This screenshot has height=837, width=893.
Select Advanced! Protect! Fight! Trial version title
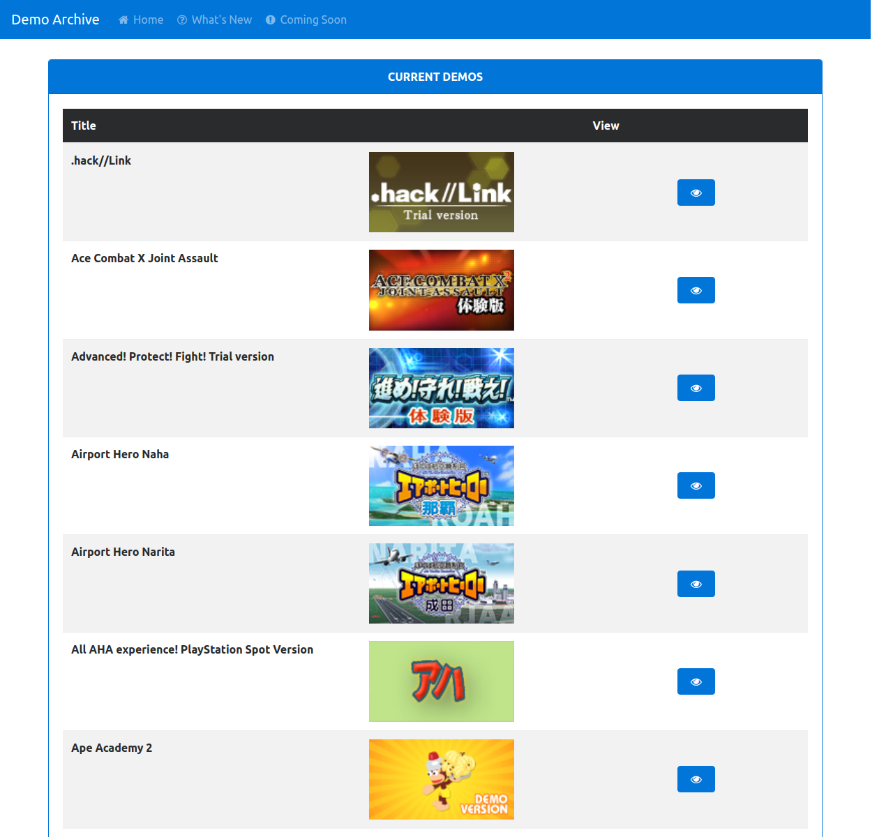point(172,356)
